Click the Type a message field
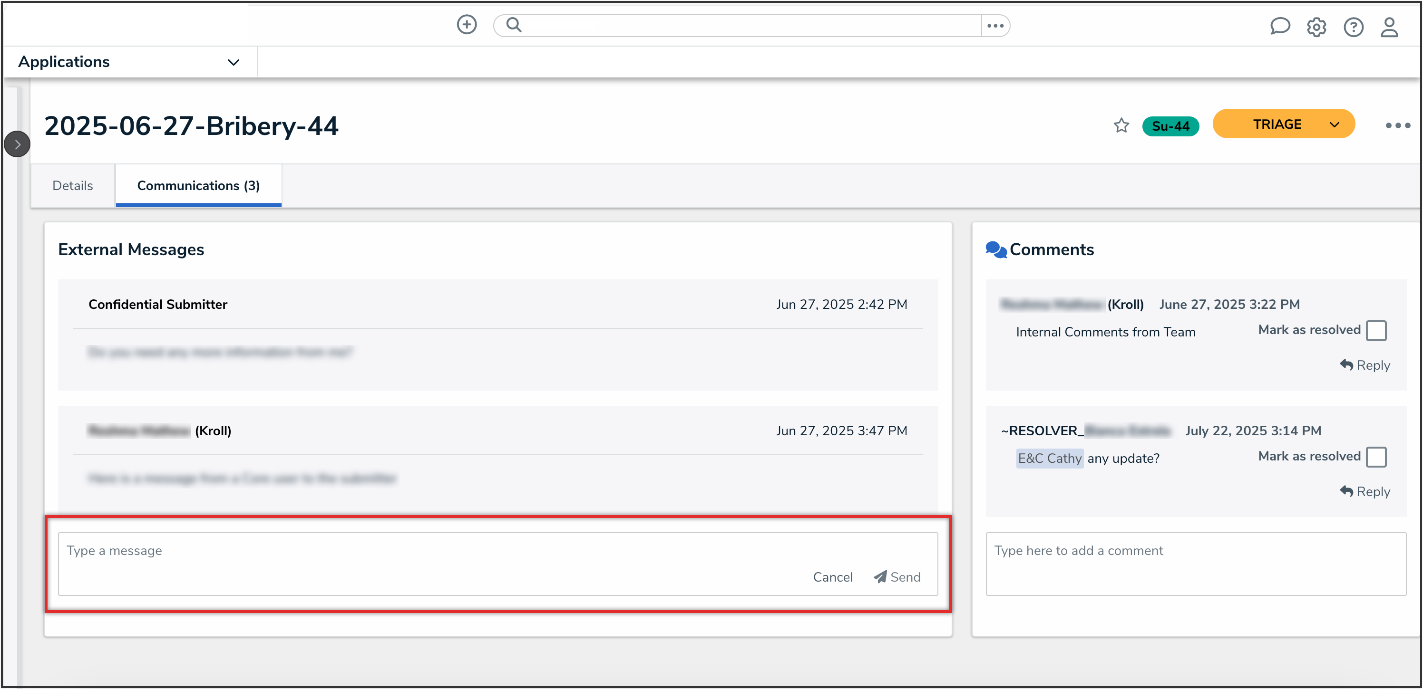1423x689 pixels. (387, 551)
